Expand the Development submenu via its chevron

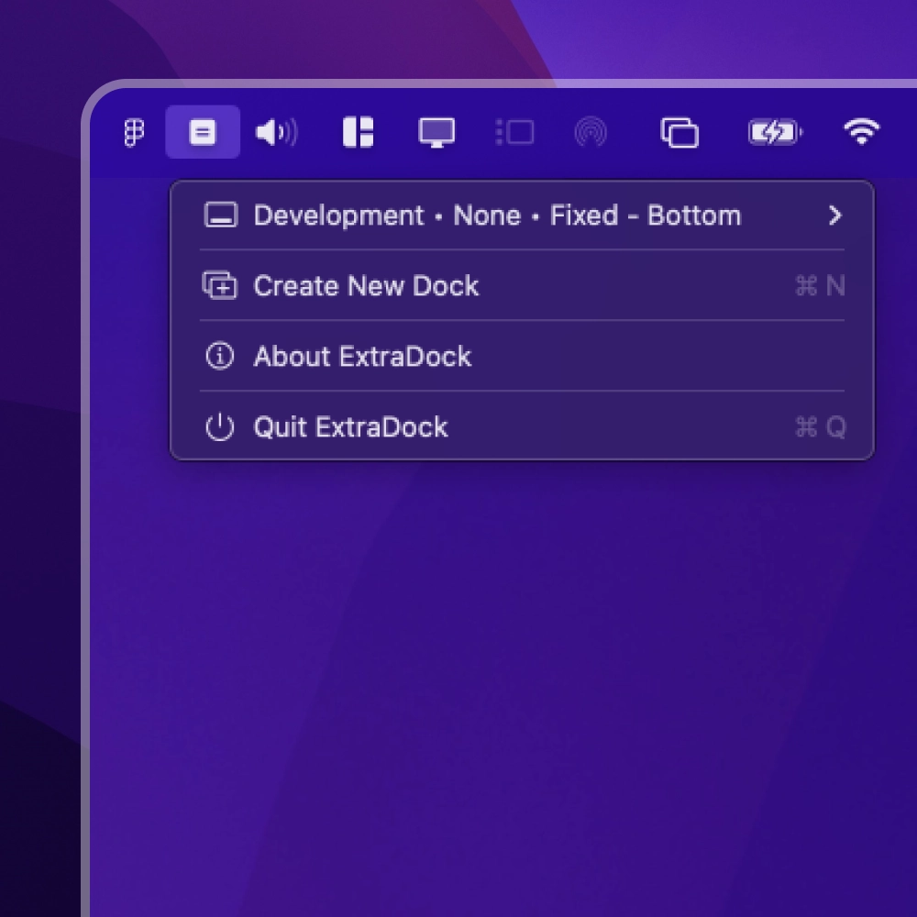point(834,215)
